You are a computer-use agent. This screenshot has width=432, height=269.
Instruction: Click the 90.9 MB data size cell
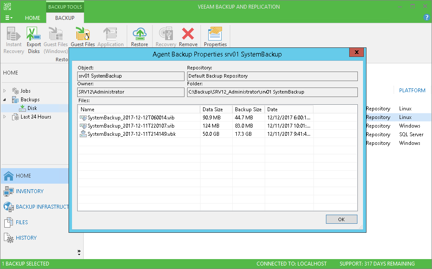pos(212,118)
